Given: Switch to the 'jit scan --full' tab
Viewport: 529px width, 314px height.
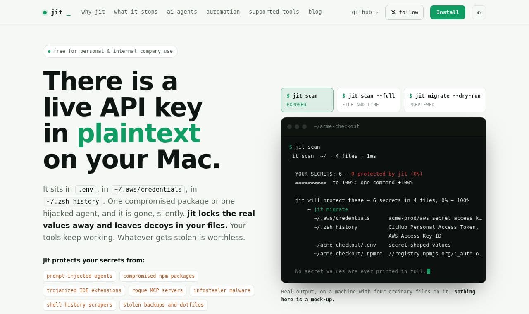Looking at the screenshot, I should point(369,100).
